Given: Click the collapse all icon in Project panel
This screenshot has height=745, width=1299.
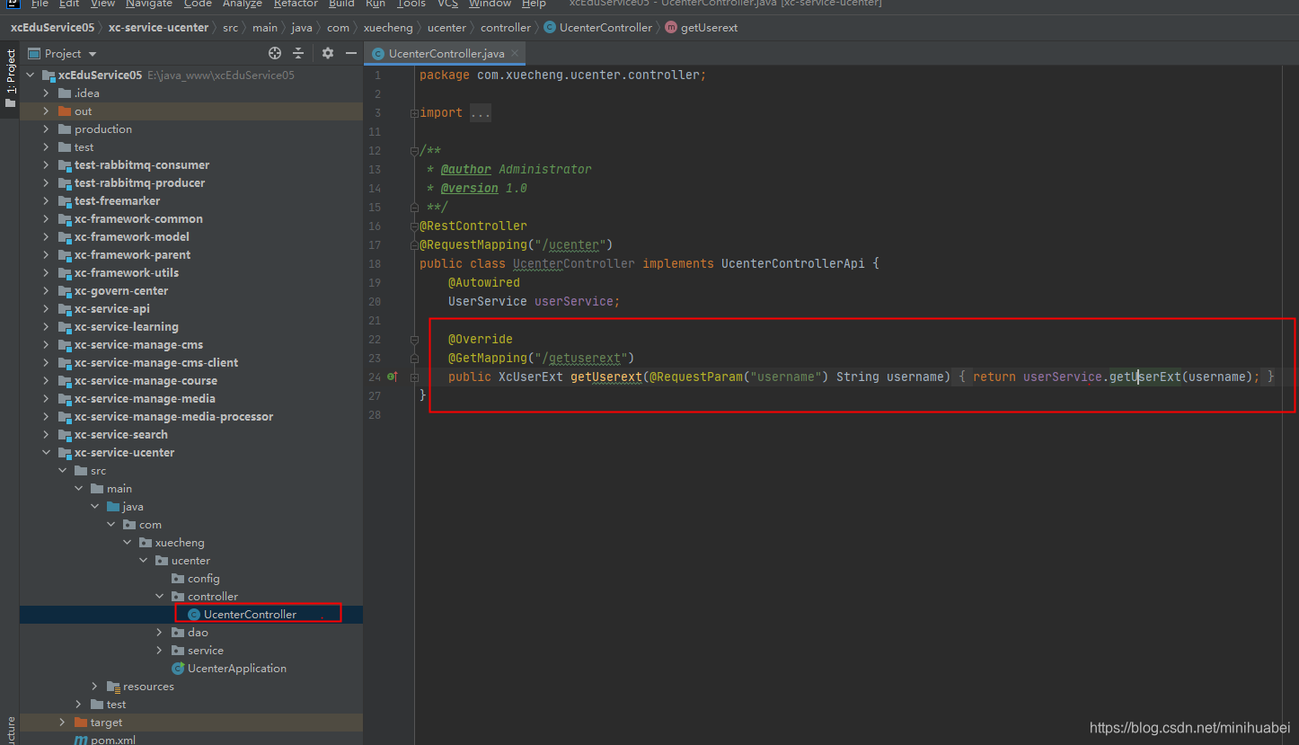Looking at the screenshot, I should click(298, 54).
